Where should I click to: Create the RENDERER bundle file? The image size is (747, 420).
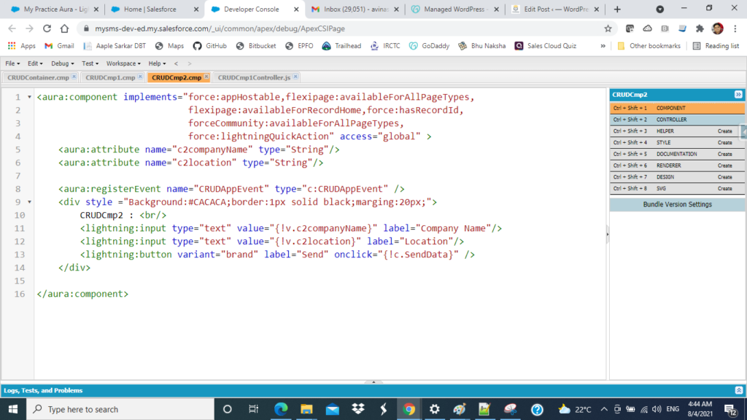click(x=724, y=166)
